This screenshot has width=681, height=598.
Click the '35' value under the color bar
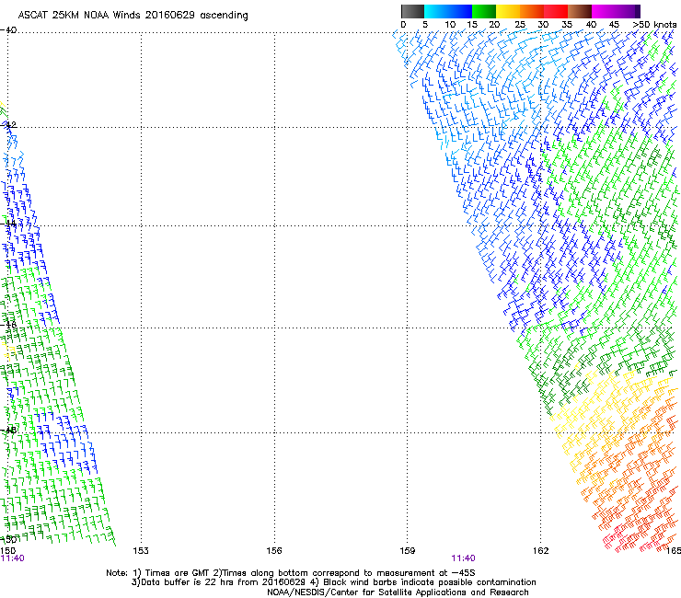(567, 24)
